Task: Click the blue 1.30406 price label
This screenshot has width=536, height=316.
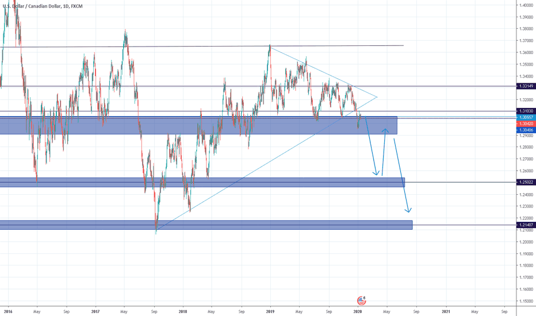Action: 524,130
